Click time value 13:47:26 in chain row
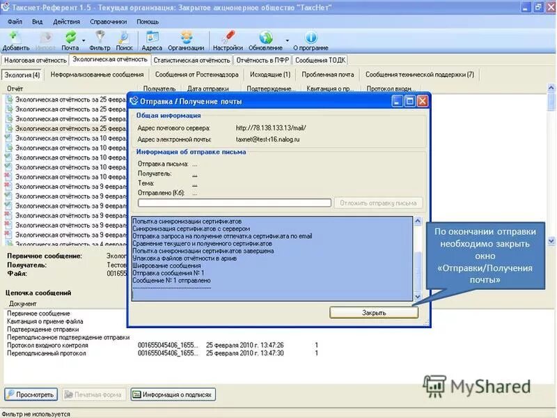This screenshot has width=557, height=418. pyautogui.click(x=271, y=345)
